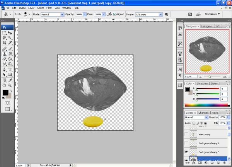Image resolution: width=232 pixels, height=167 pixels.
Task: Switch to the Styles tab
Action: pyautogui.click(x=214, y=83)
